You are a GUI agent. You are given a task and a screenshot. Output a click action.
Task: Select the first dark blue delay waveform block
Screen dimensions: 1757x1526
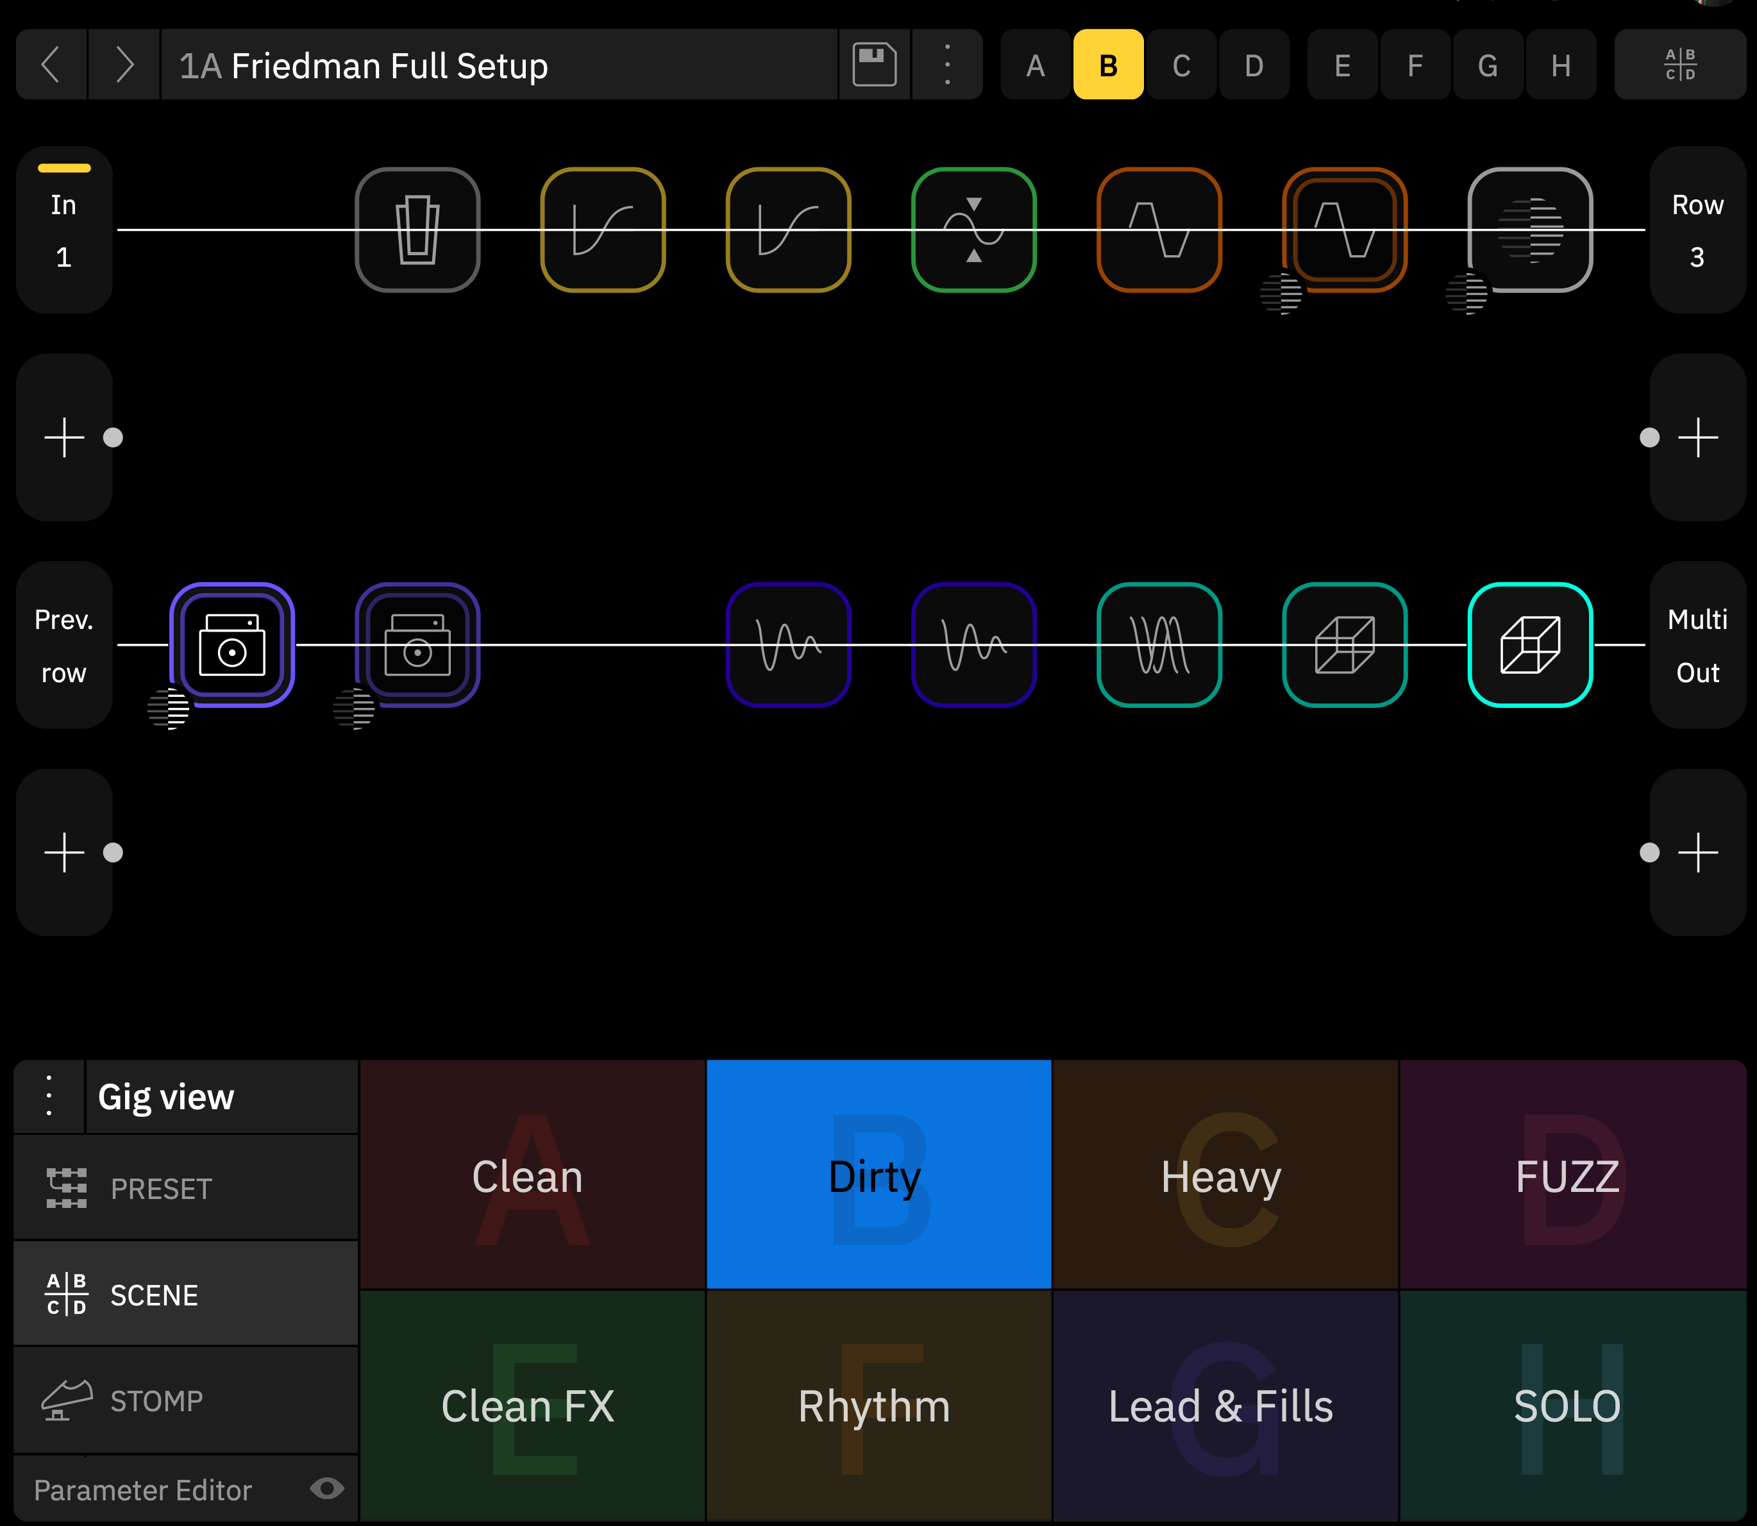789,646
